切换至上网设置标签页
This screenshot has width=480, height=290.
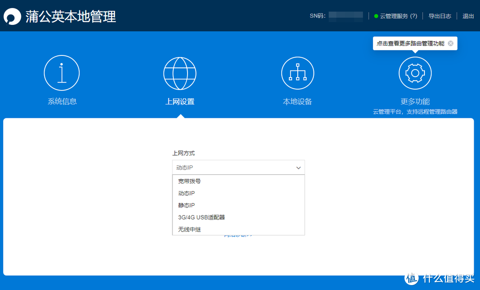click(x=180, y=101)
